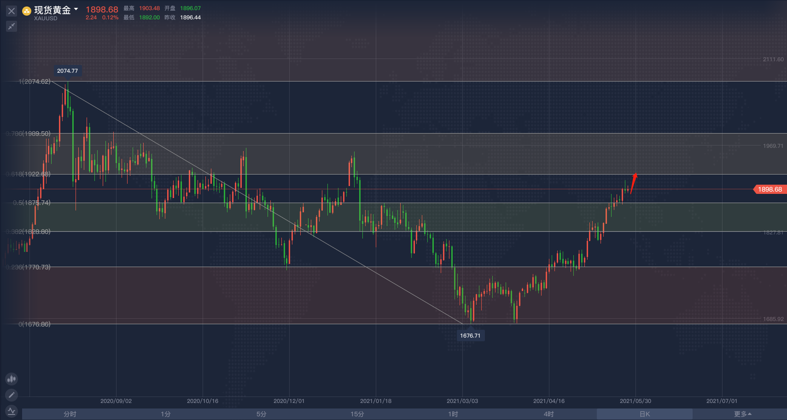The image size is (787, 420).
Task: Choose the 4时 timeframe tab
Action: pyautogui.click(x=549, y=414)
